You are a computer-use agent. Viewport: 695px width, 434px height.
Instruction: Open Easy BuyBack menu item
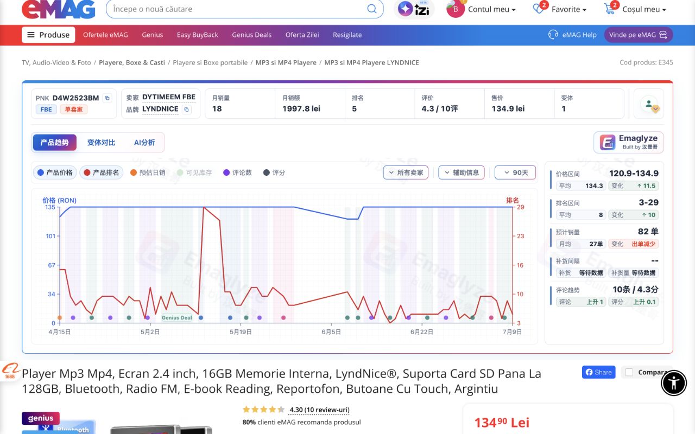(x=197, y=35)
